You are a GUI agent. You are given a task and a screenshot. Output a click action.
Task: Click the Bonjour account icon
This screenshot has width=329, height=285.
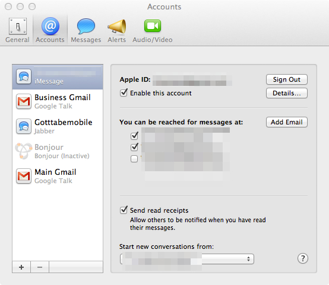point(24,151)
